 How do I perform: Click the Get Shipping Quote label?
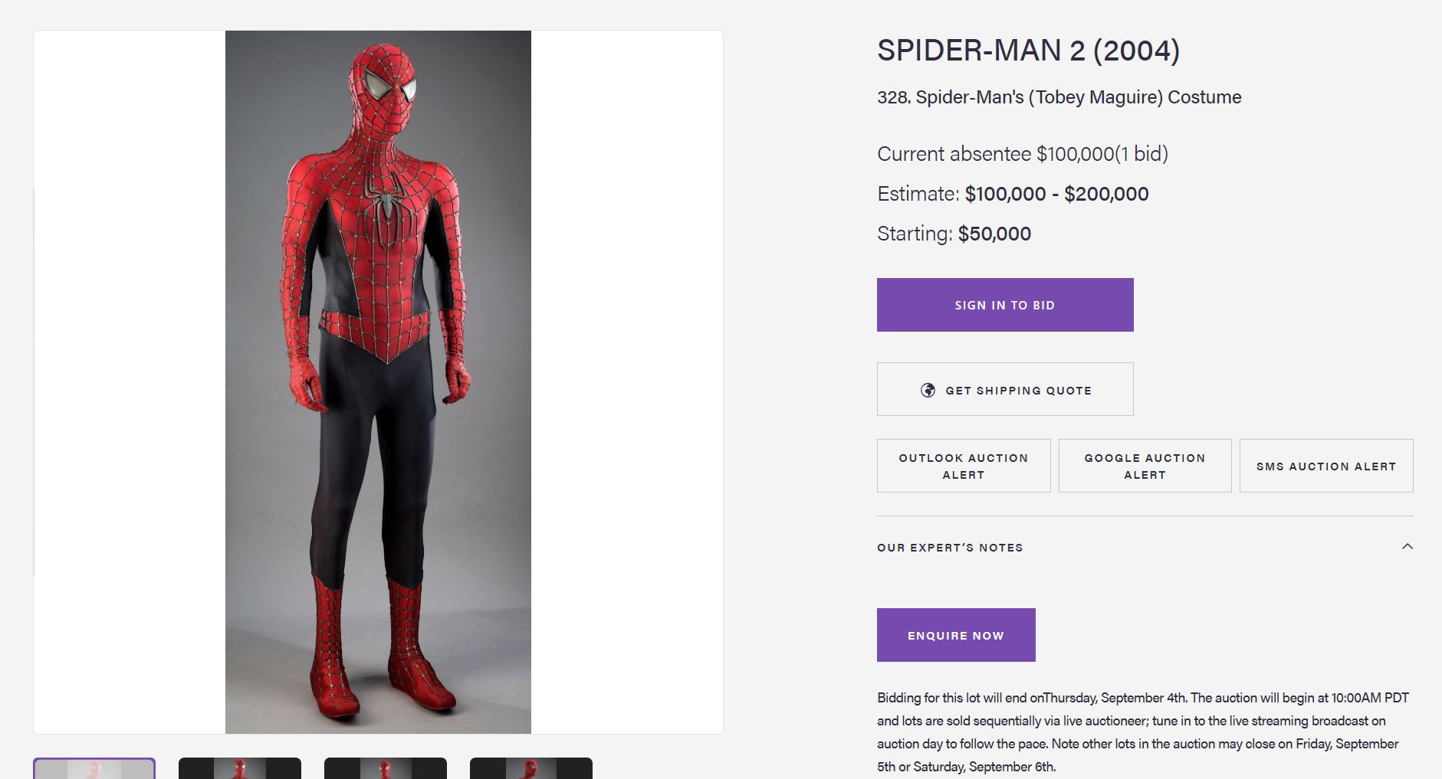(1018, 391)
